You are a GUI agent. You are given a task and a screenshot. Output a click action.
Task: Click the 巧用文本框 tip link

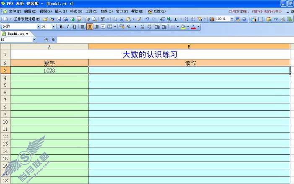pos(255,12)
